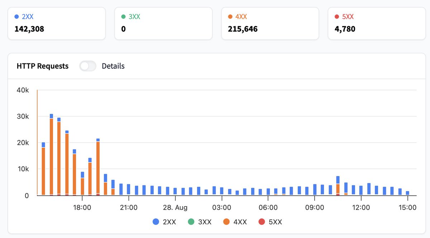430x238 pixels.
Task: Click the 10k y-axis label
Action: 23,169
